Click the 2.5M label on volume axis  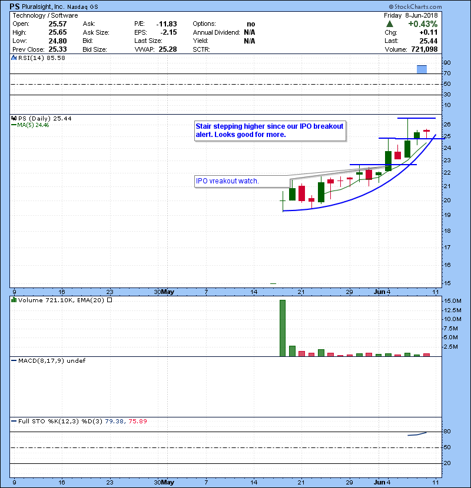tap(451, 347)
